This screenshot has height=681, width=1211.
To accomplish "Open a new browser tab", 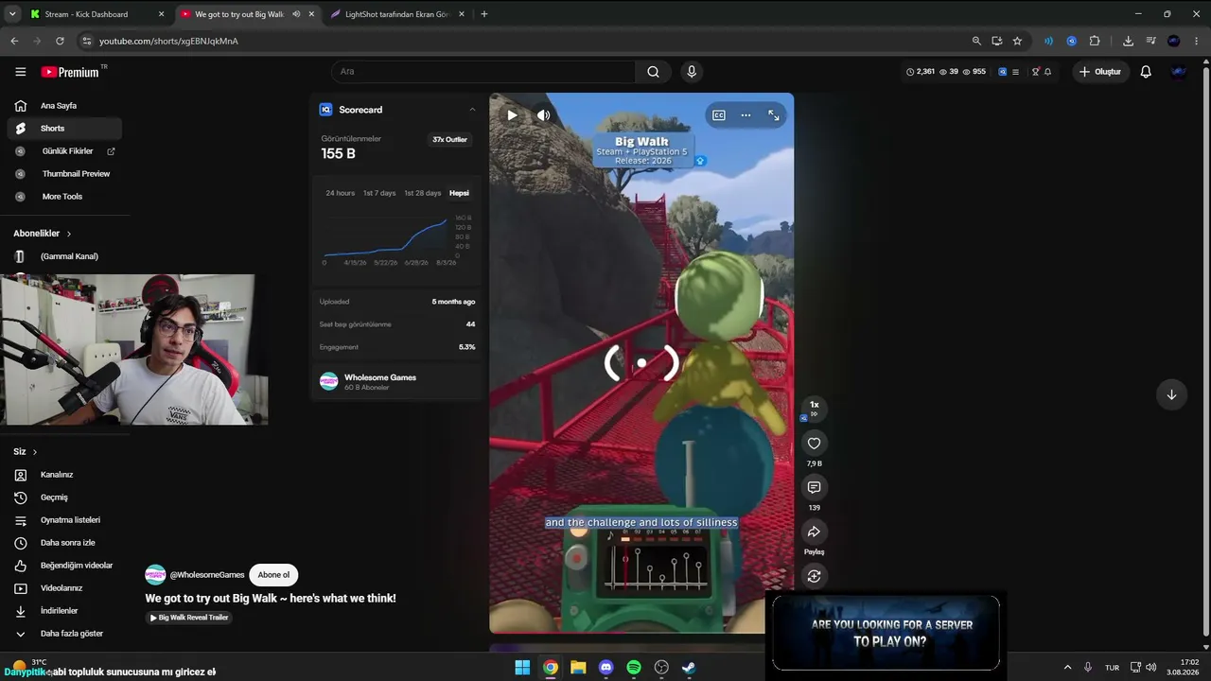I will 484,14.
